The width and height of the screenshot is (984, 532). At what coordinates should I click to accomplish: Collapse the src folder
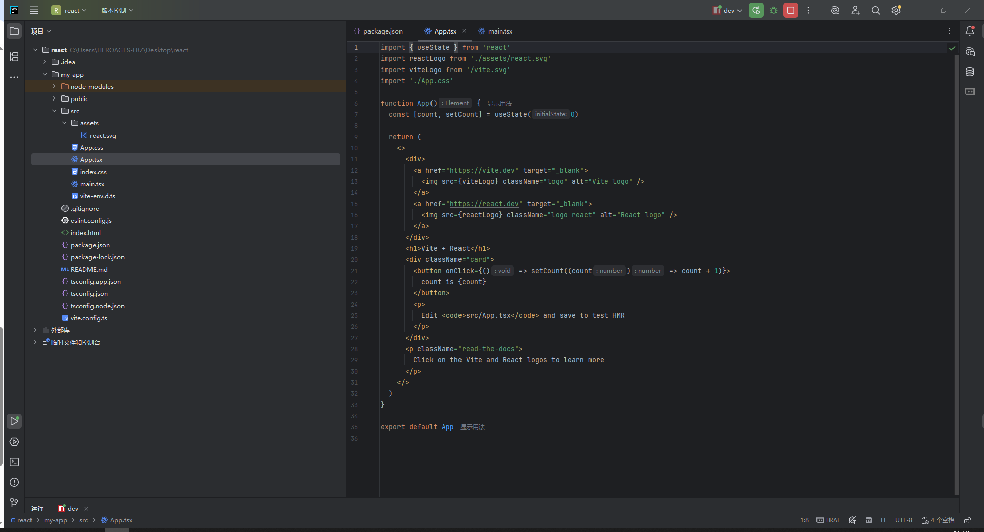pos(54,111)
